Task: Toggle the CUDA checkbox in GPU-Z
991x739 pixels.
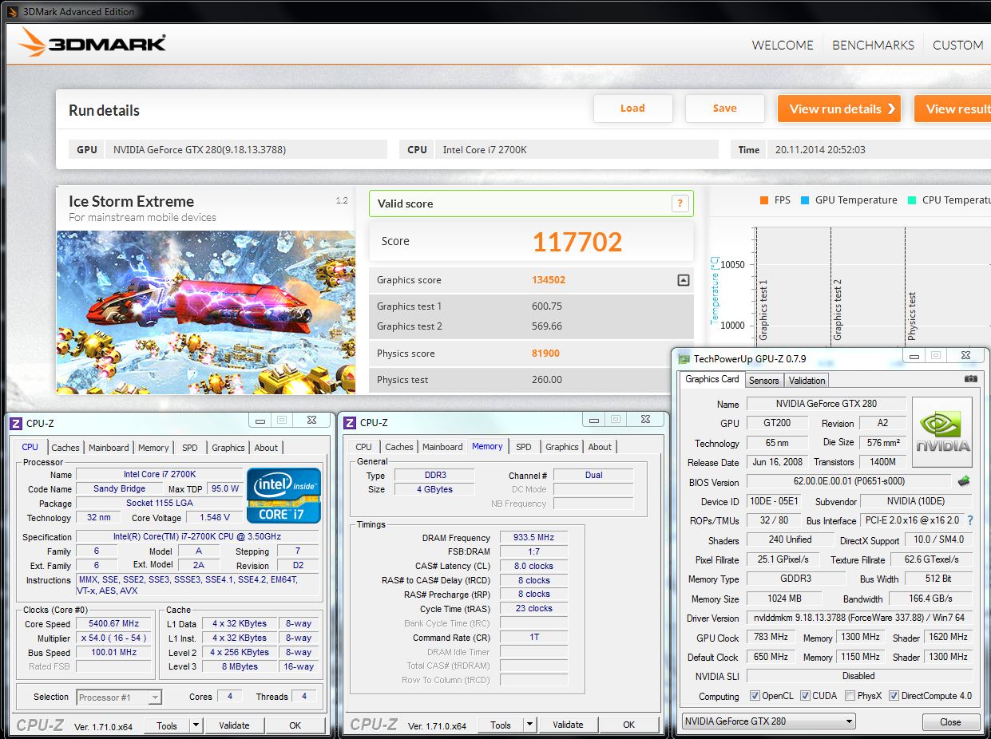Action: tap(805, 696)
